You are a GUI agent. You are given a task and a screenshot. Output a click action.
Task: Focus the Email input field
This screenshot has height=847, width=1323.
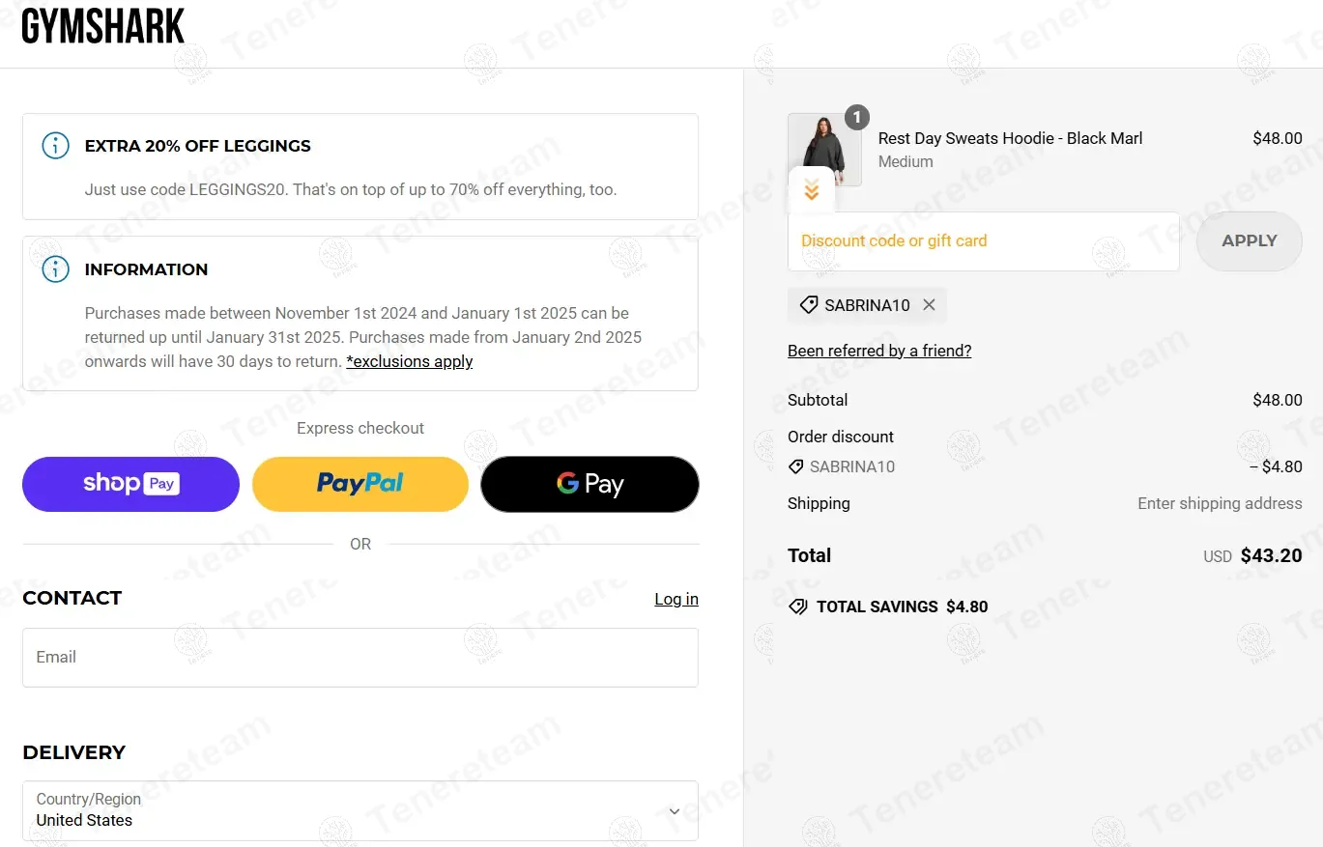coord(360,658)
